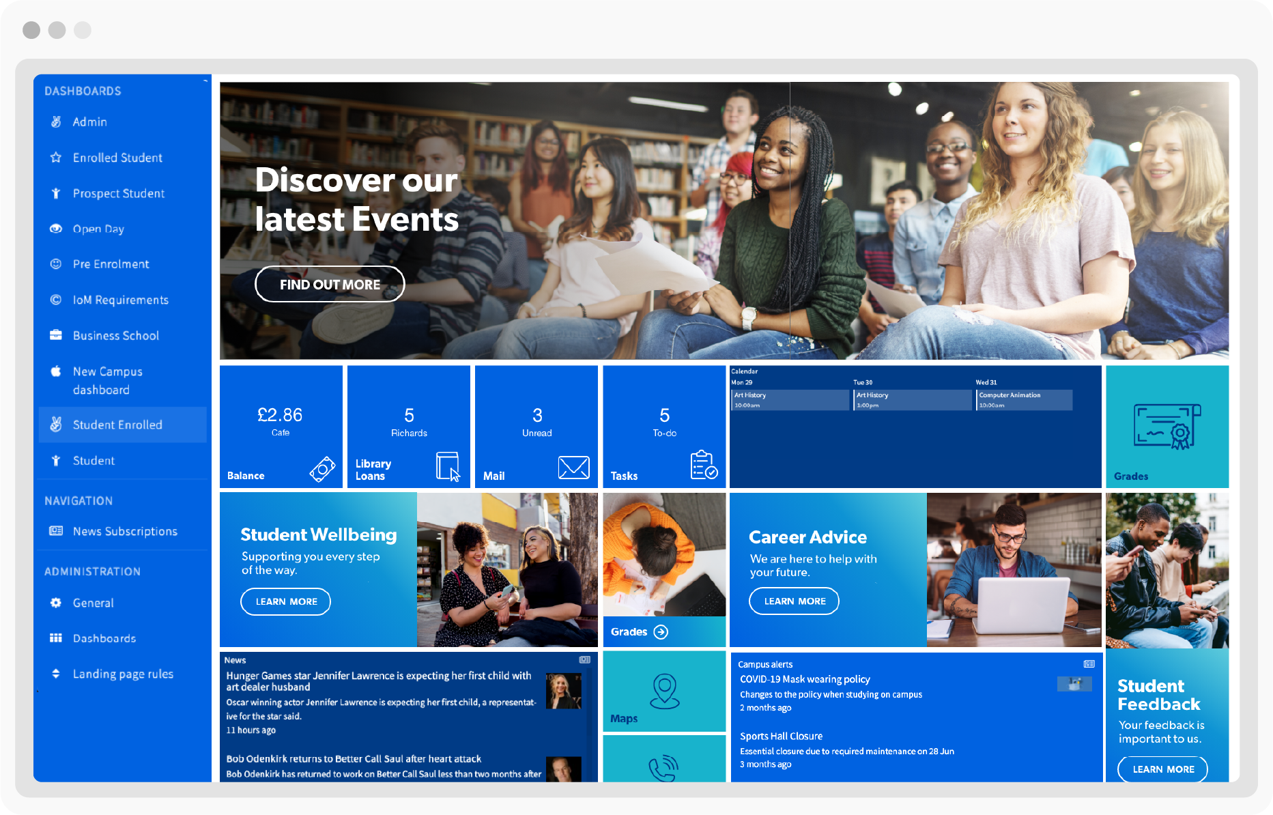Click the Prospect Student person icon
1273x815 pixels.
coord(56,193)
